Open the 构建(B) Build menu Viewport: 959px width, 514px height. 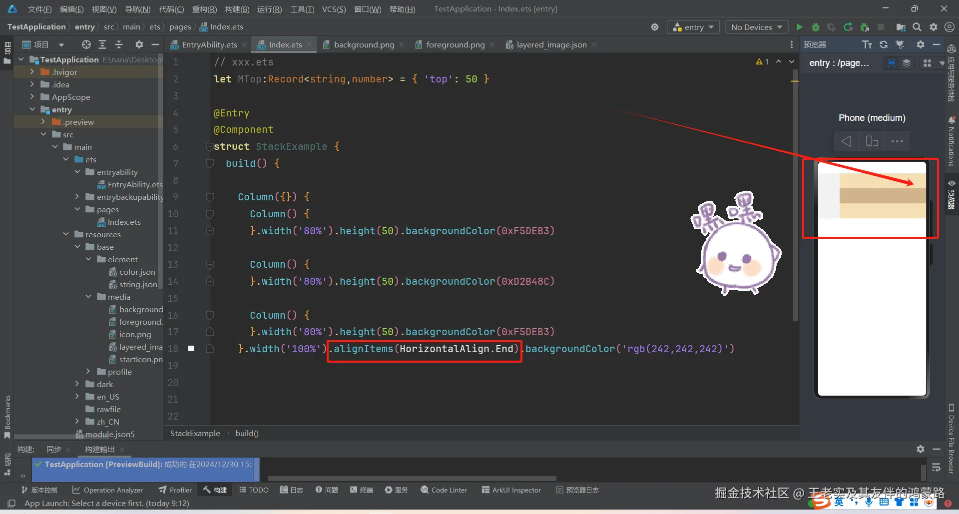click(x=237, y=9)
